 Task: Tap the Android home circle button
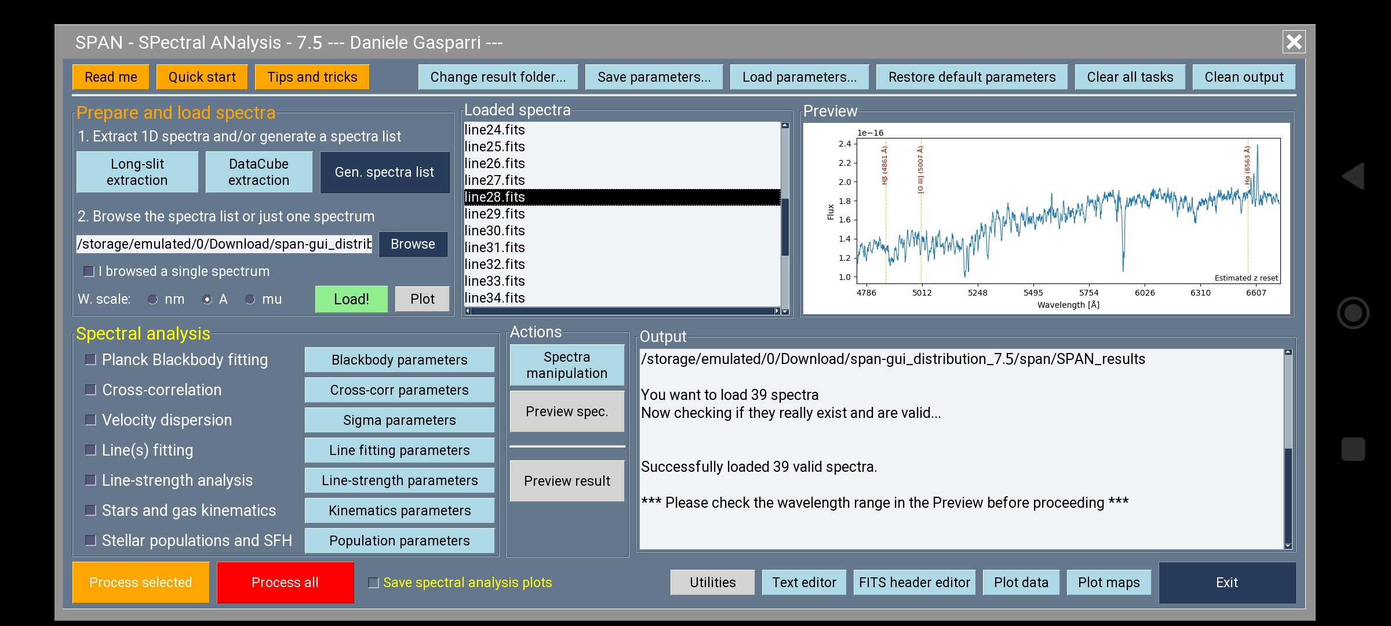tap(1353, 313)
